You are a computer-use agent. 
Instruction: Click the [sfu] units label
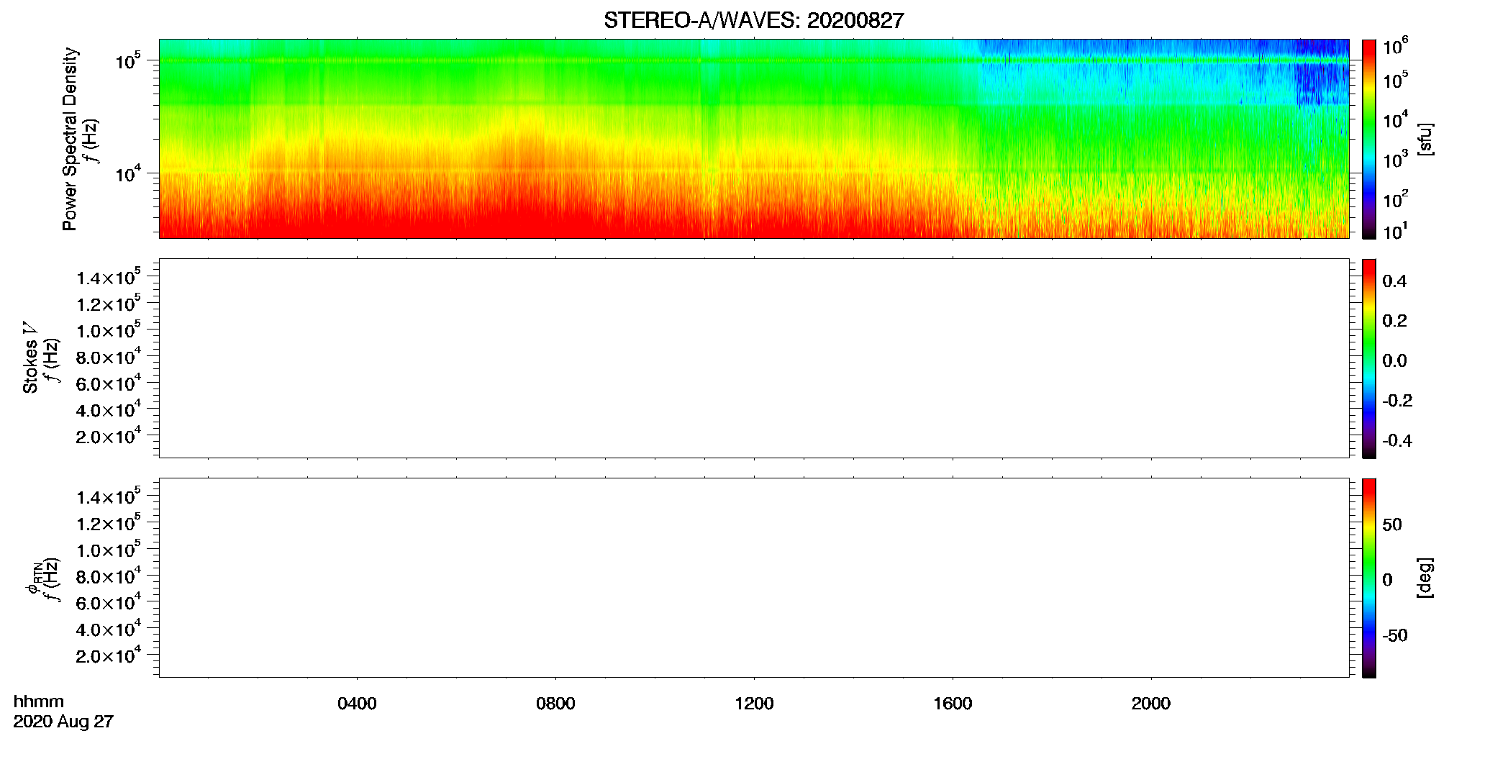[1425, 139]
